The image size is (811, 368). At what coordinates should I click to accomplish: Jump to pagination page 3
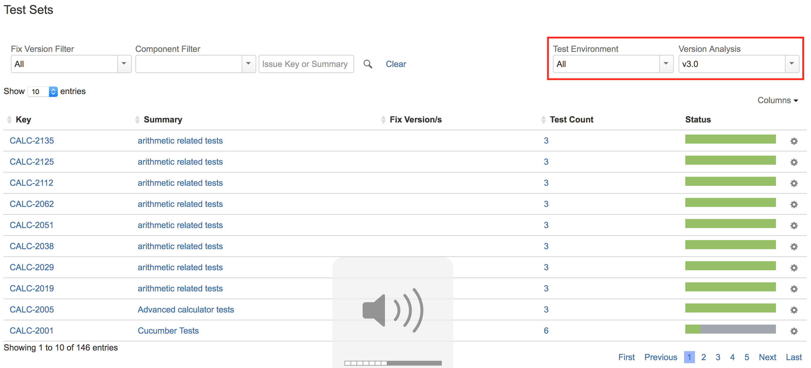718,357
